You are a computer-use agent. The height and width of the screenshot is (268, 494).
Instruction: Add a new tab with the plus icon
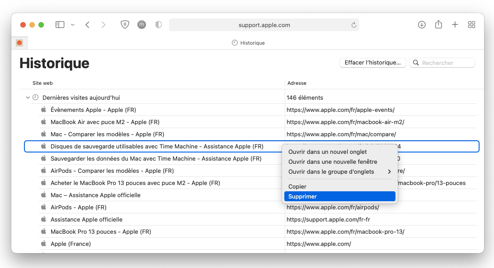[x=455, y=24]
